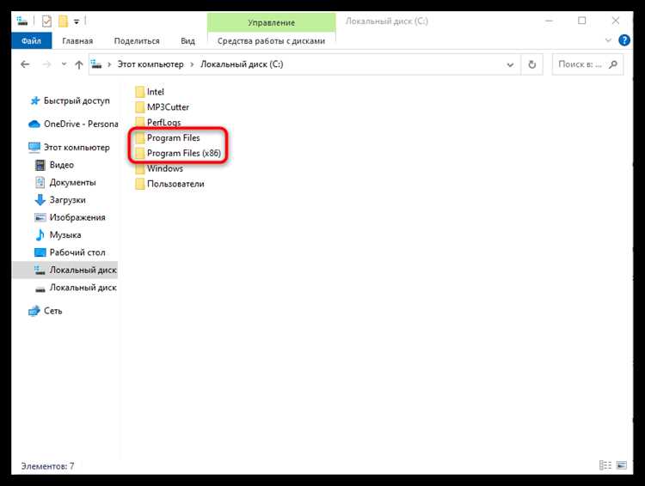Click Локальный диск (C:) breadcrumb

click(x=242, y=64)
